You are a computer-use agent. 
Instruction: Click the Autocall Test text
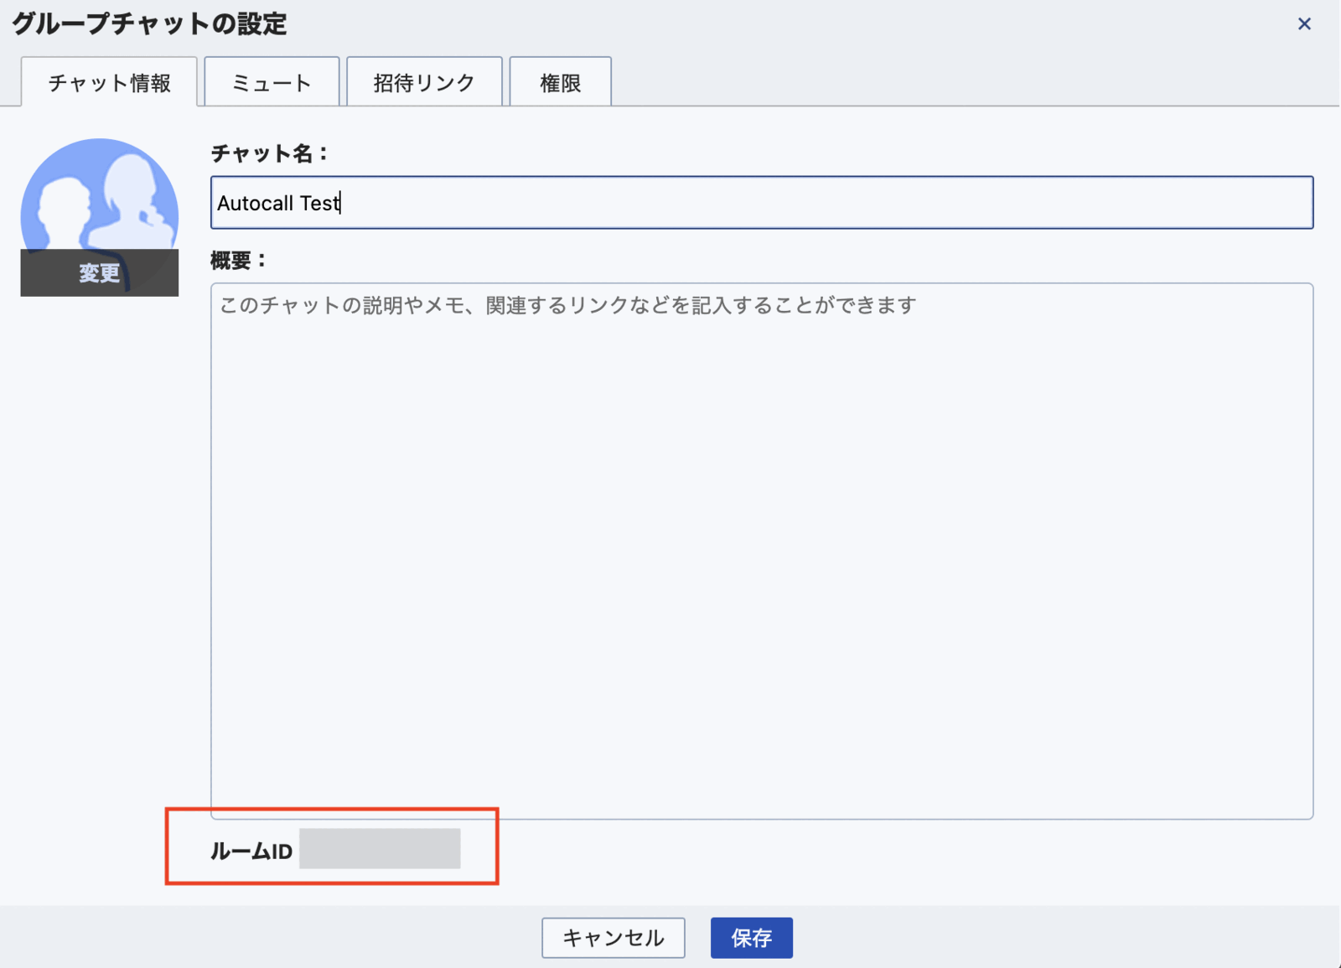[278, 203]
